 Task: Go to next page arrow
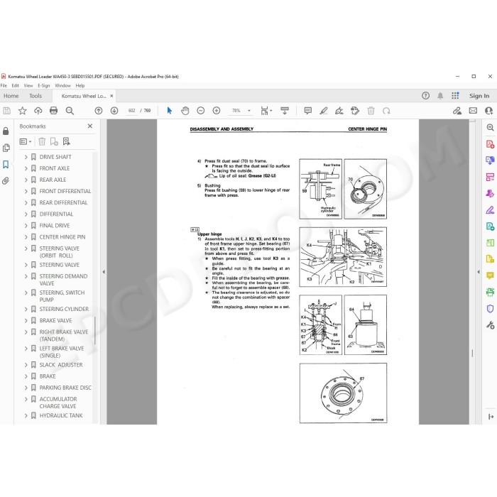[x=114, y=111]
